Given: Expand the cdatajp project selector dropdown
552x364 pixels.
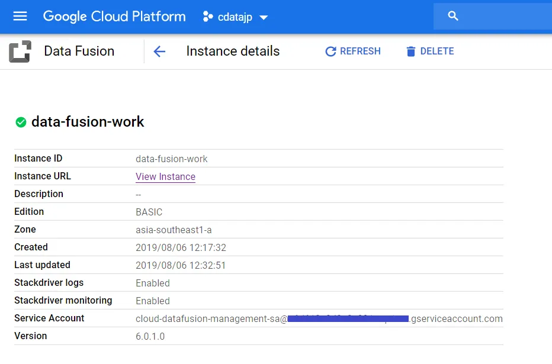Looking at the screenshot, I should click(x=264, y=17).
